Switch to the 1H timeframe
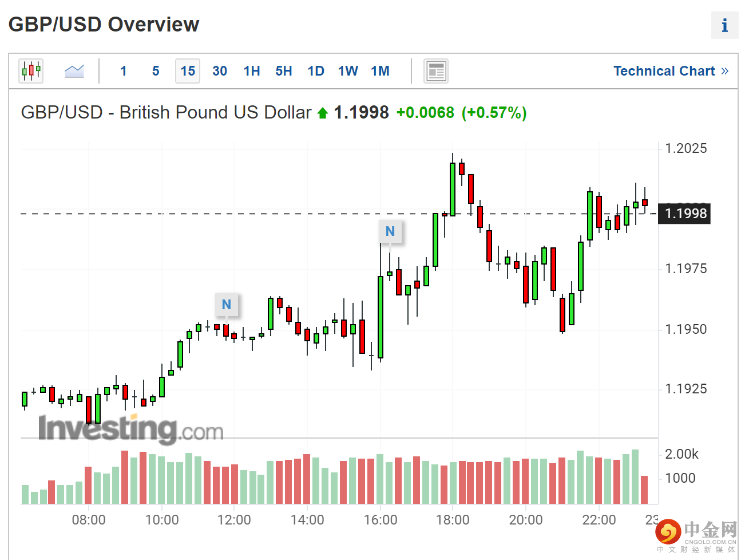This screenshot has width=745, height=560. tap(252, 71)
